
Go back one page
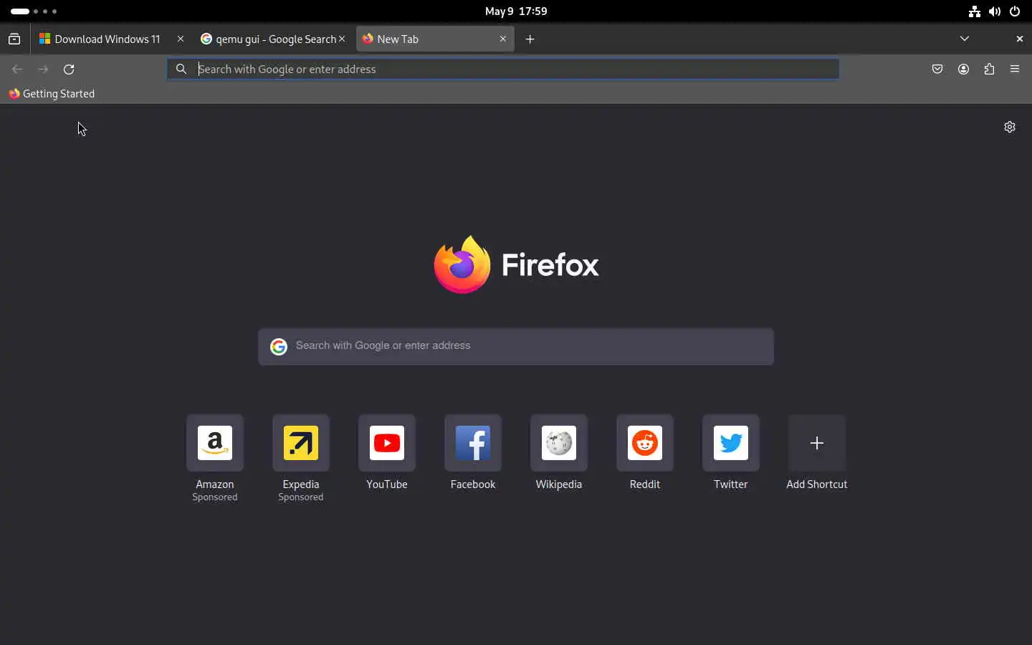pyautogui.click(x=17, y=69)
